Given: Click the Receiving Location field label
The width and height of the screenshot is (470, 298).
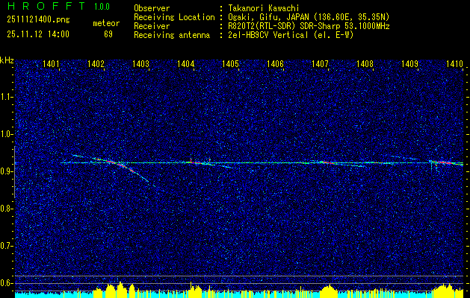Looking at the screenshot, I should click(x=174, y=17).
